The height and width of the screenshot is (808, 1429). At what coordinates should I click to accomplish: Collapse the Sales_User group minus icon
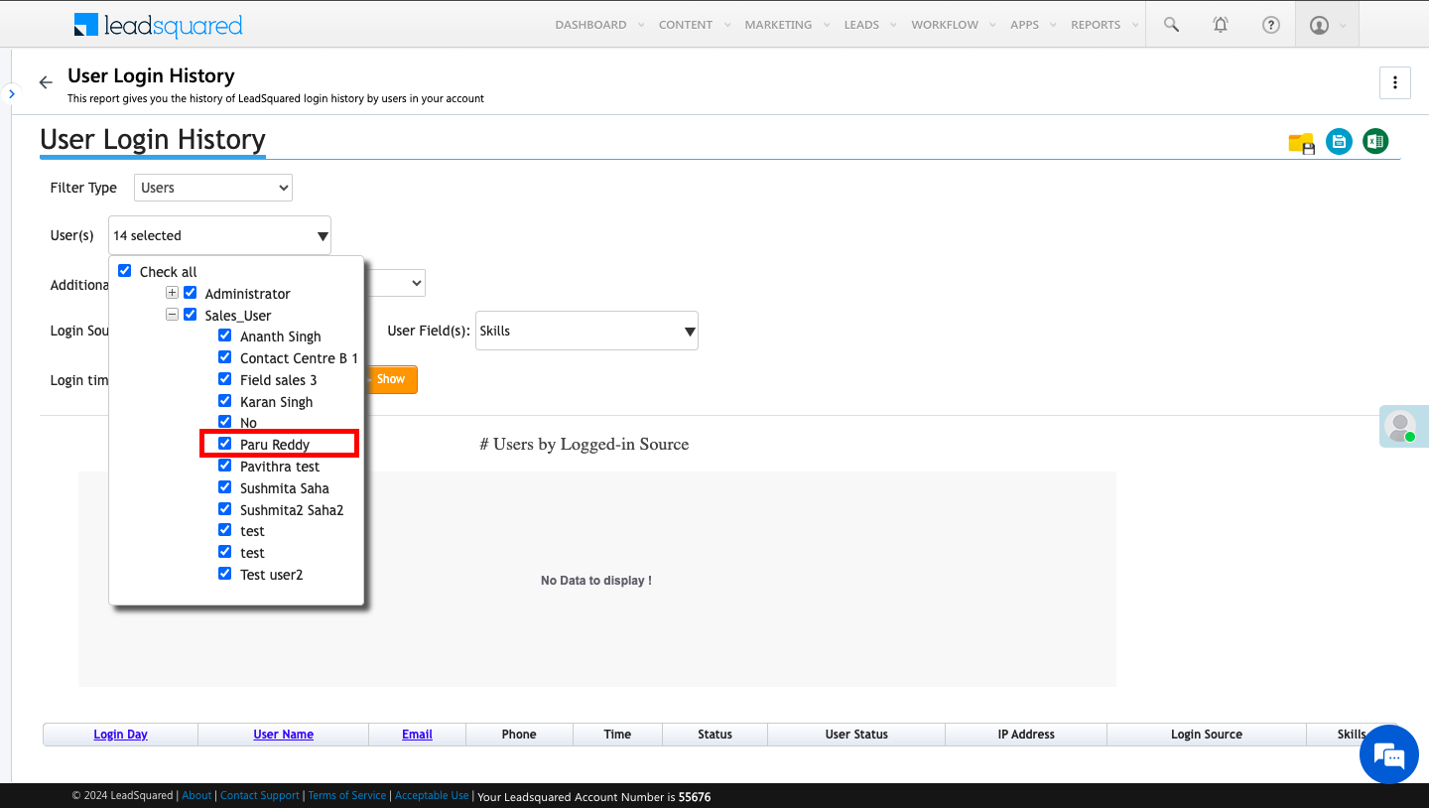172,315
